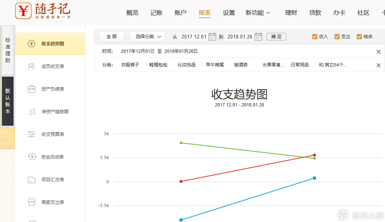This screenshot has width=385, height=222.
Task: Click the 收支预算表 sliders icon
Action: click(x=32, y=134)
